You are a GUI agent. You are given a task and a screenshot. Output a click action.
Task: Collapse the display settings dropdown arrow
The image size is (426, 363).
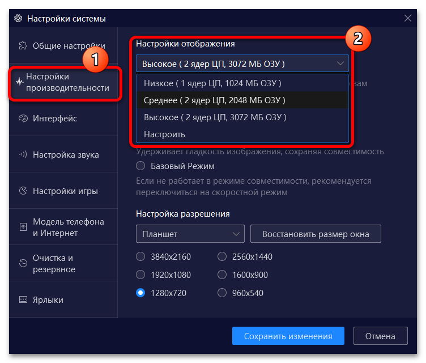[340, 64]
